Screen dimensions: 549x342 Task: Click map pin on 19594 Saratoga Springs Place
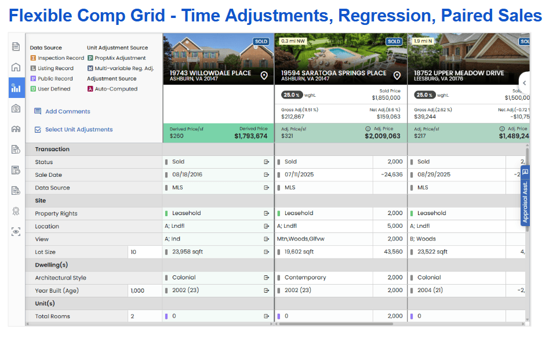click(397, 75)
